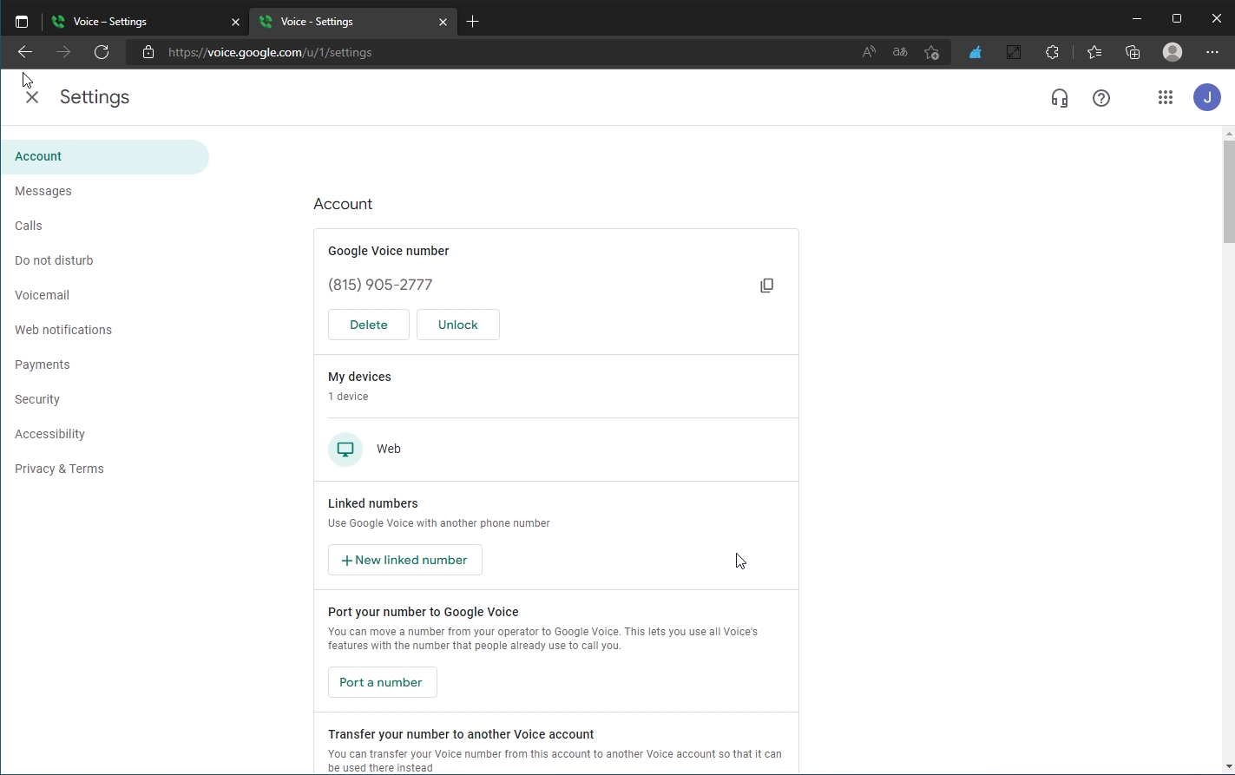Open the Google apps grid
Viewport: 1235px width, 775px height.
[1166, 98]
